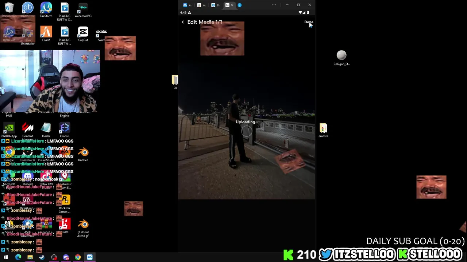Open the emulator app from the taskbar
This screenshot has height=262, width=467.
coord(90,257)
